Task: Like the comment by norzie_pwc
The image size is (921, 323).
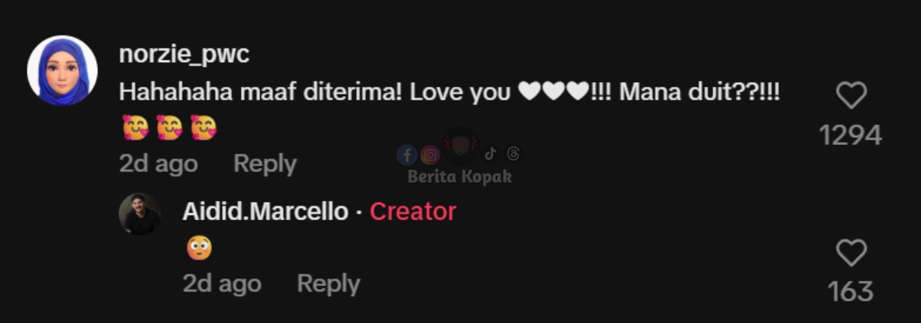Action: tap(850, 96)
